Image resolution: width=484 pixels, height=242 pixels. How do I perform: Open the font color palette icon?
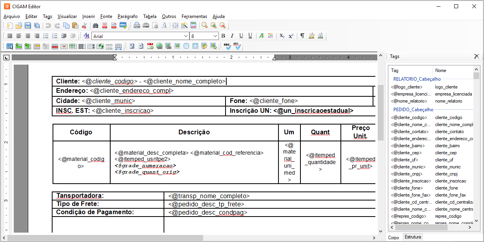point(270,36)
